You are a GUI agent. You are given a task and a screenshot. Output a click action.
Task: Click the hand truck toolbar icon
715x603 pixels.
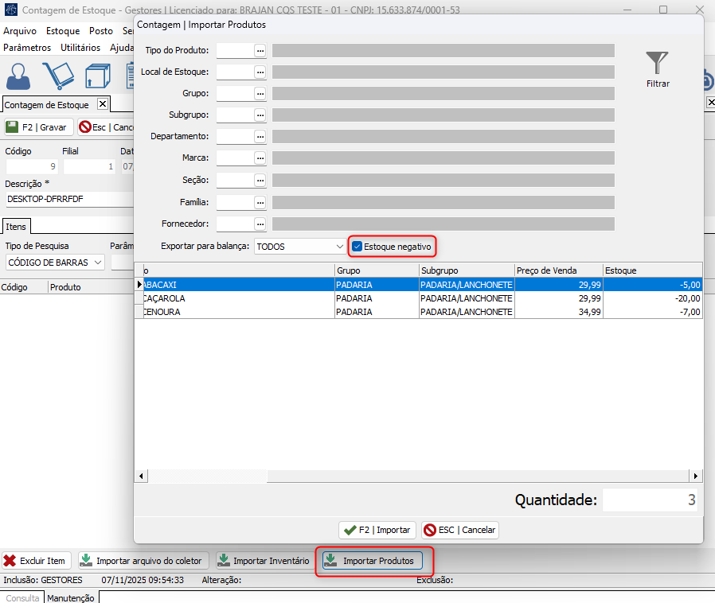click(57, 77)
